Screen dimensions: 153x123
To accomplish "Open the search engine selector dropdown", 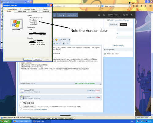I will tap(103, 6).
